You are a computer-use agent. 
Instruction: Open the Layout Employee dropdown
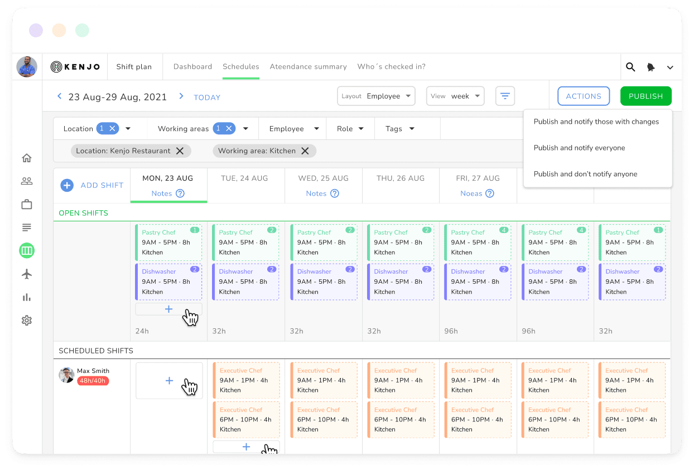pos(376,96)
